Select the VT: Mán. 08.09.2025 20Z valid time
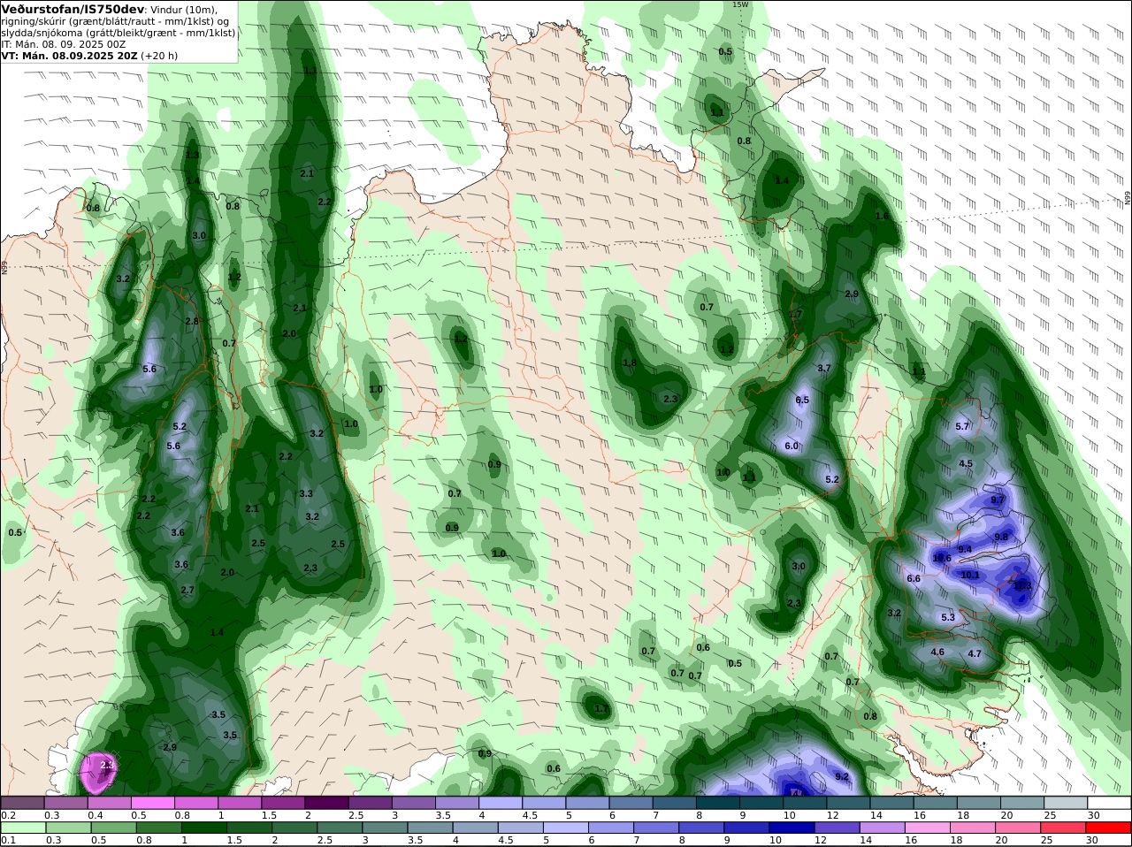Screen dimensions: 1132x847 coord(69,56)
